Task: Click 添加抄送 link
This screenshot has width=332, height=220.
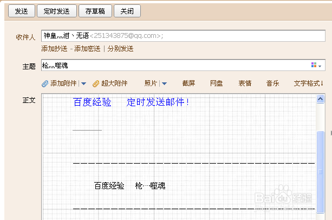Action: tap(54, 49)
